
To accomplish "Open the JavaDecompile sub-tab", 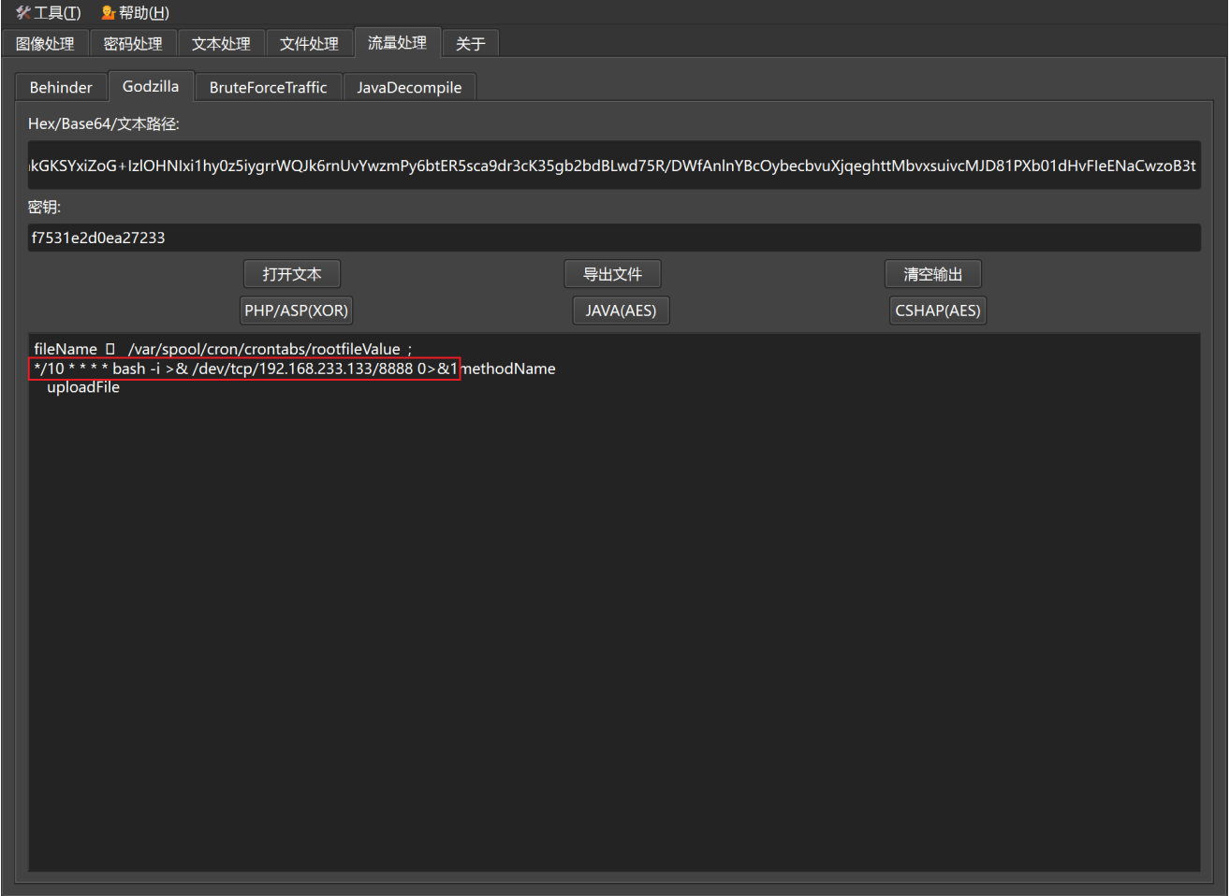I will (x=409, y=87).
